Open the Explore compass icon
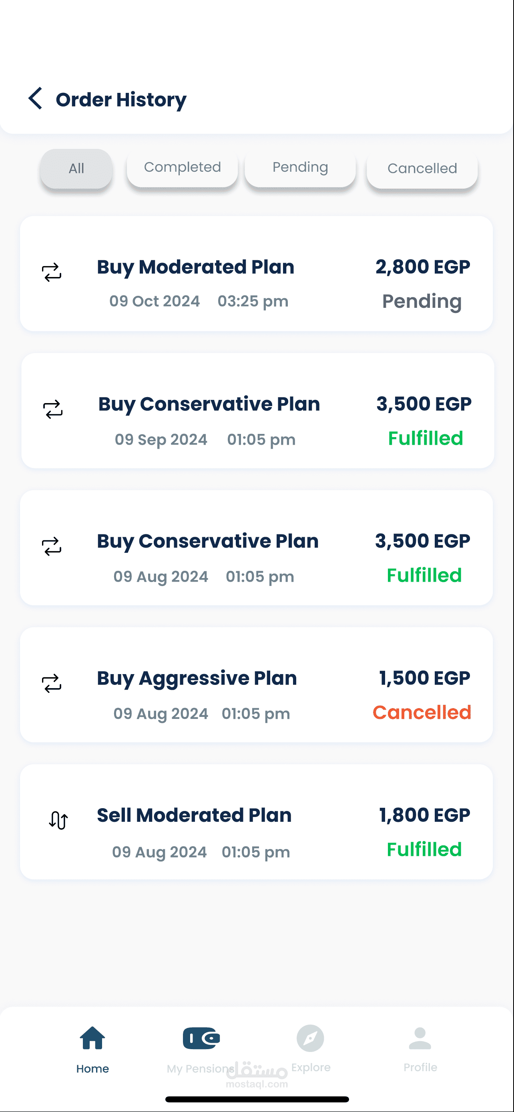The width and height of the screenshot is (514, 1112). tap(310, 1039)
